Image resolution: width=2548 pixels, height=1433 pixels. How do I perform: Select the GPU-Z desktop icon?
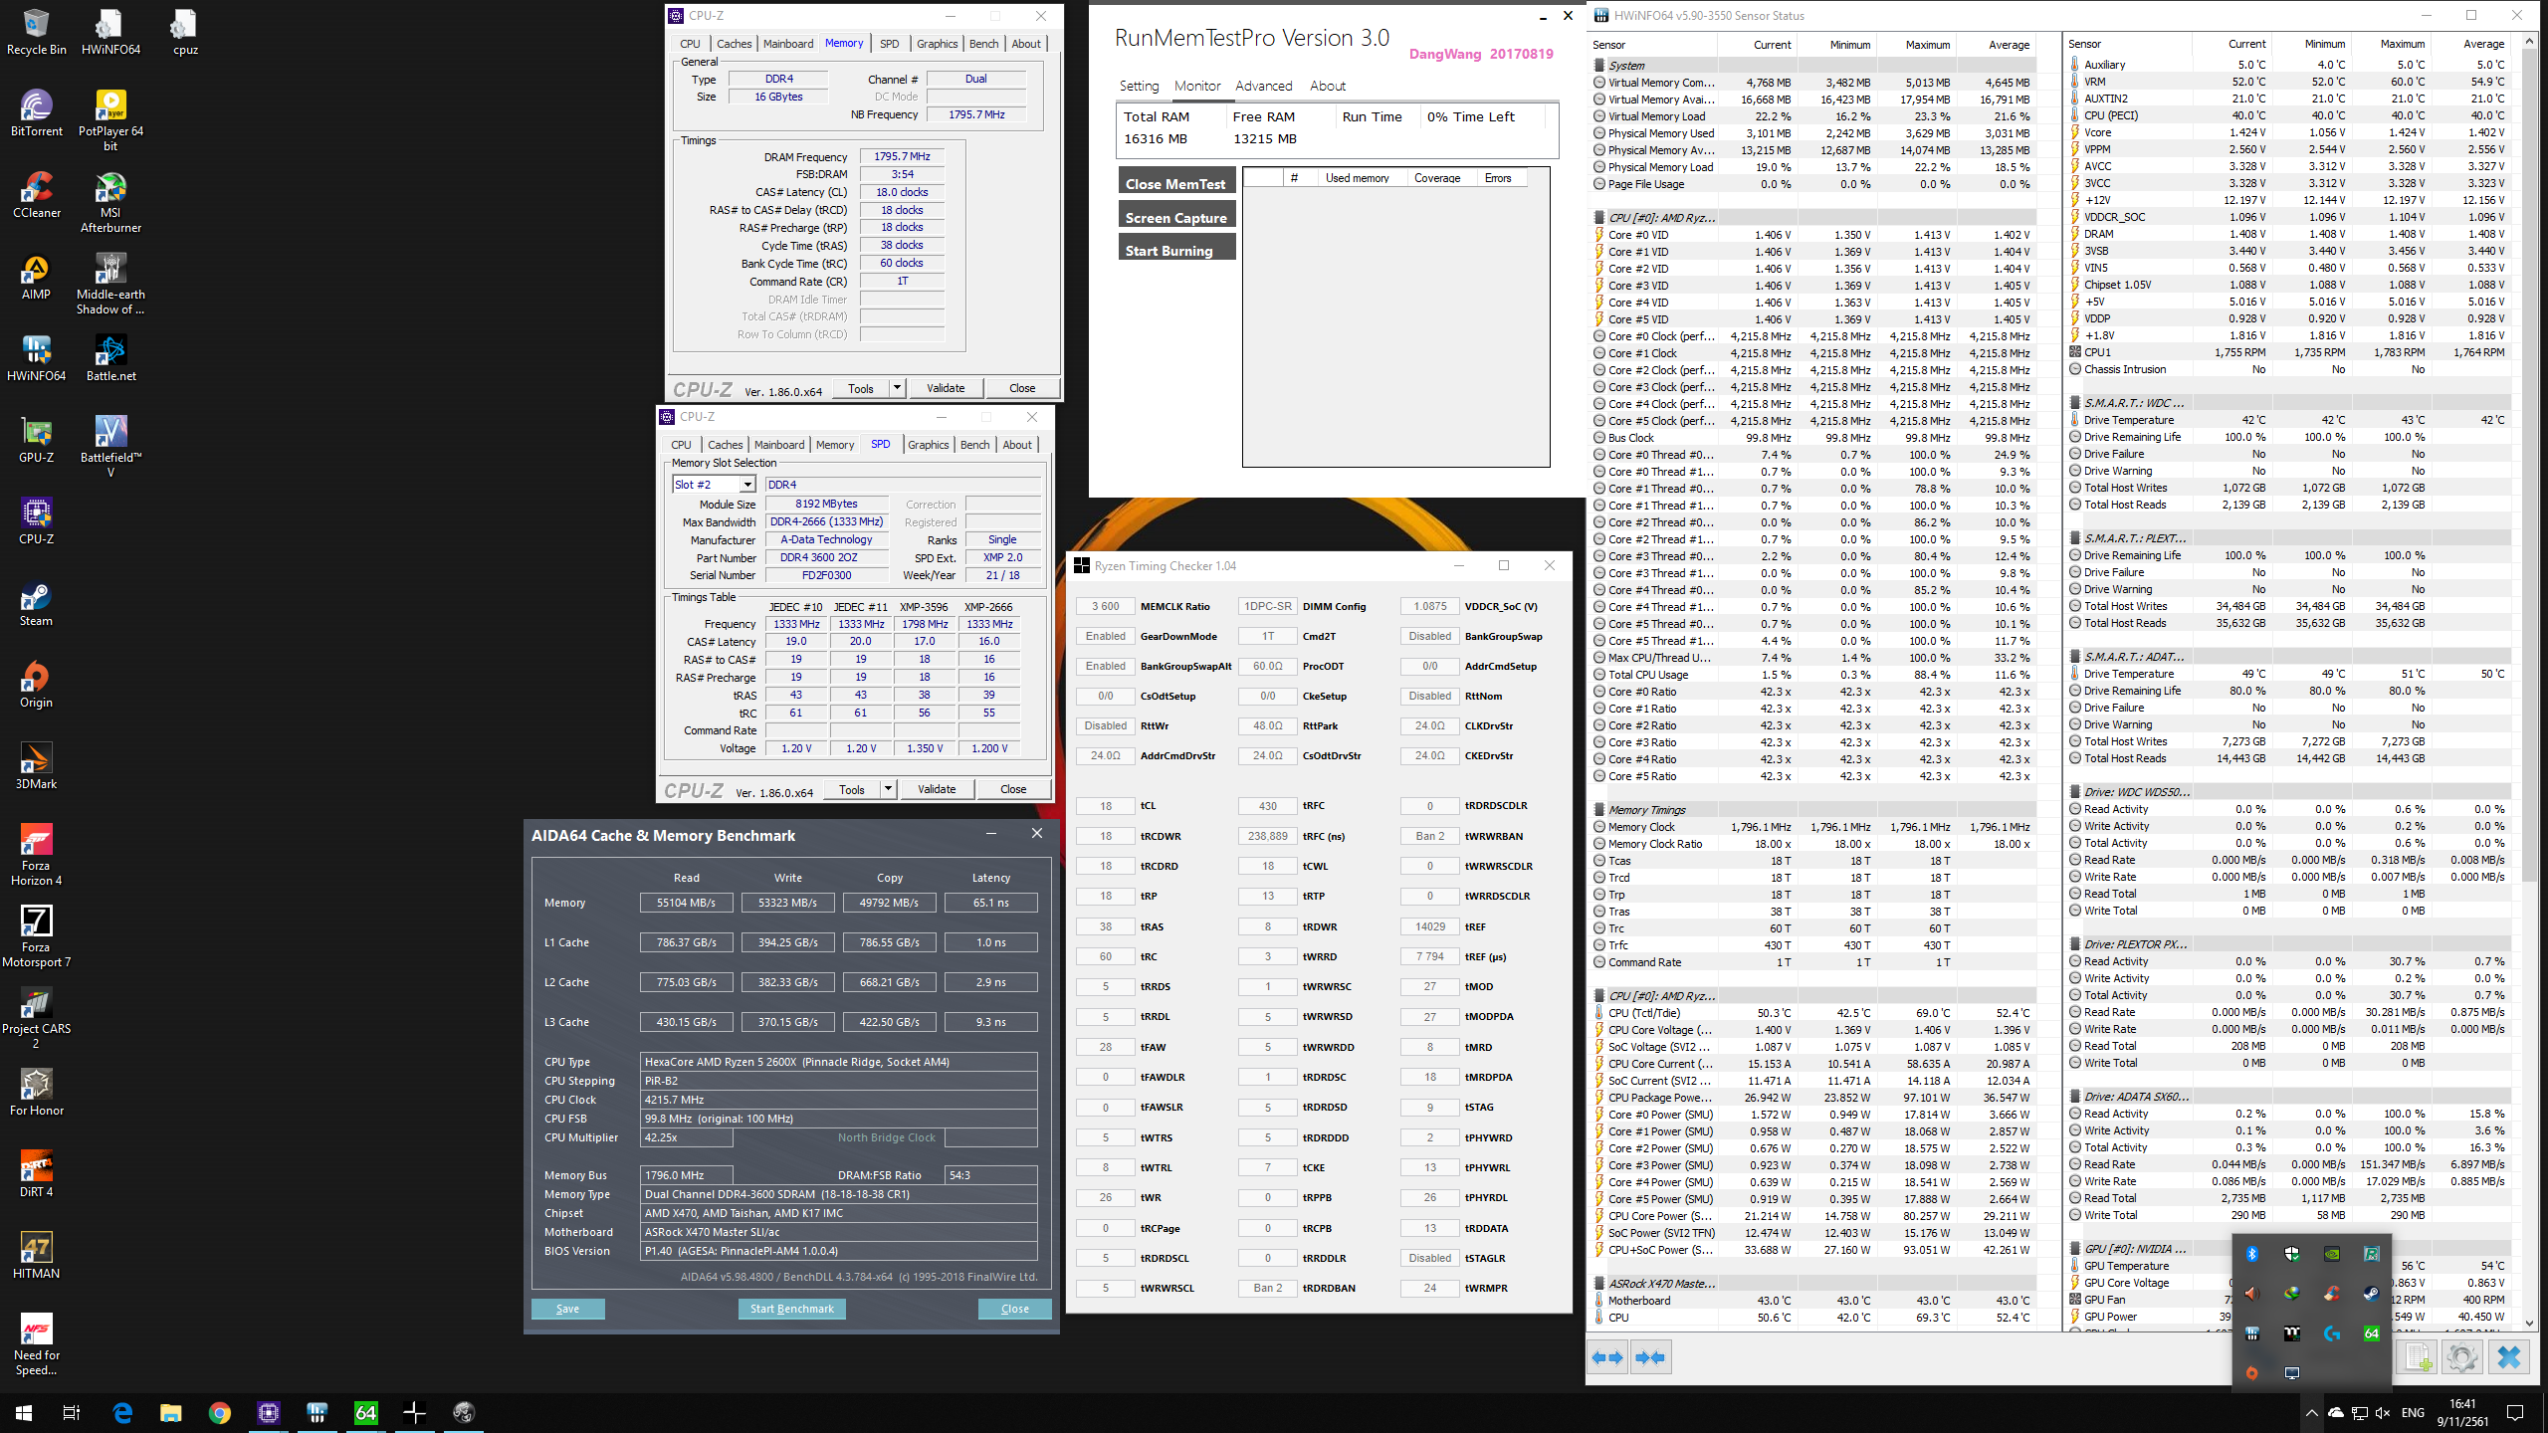click(x=36, y=440)
